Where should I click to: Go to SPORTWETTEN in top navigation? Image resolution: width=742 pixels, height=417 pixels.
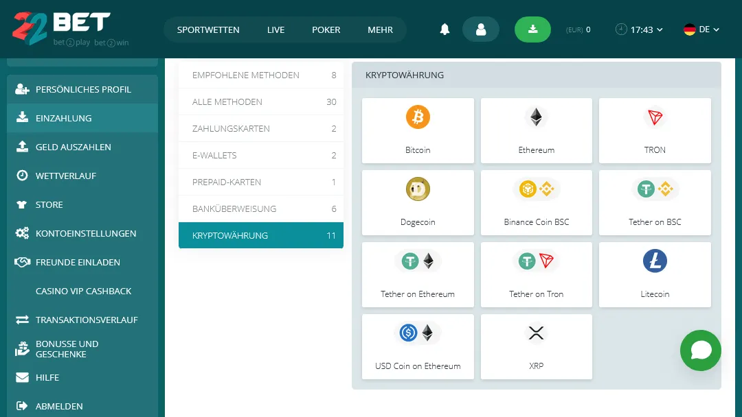[208, 29]
